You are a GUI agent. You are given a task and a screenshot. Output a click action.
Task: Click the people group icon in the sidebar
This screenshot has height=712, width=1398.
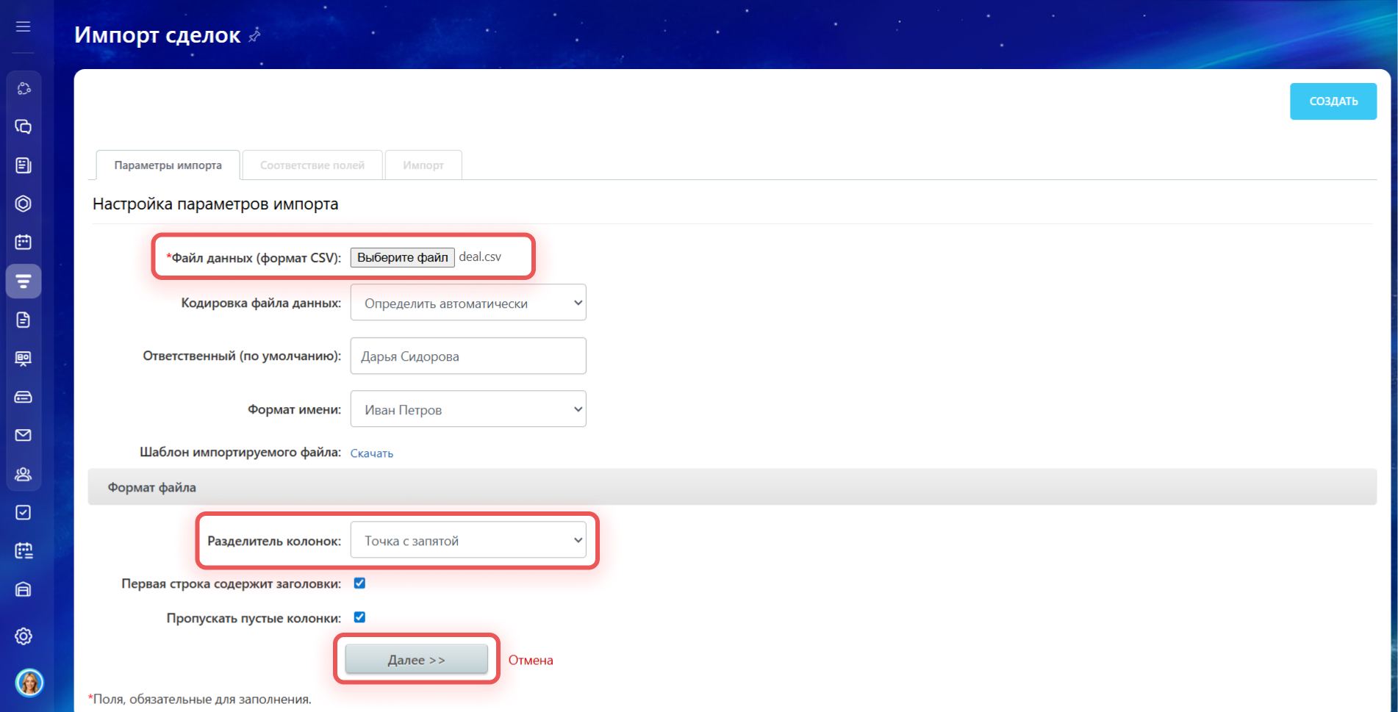pyautogui.click(x=24, y=474)
